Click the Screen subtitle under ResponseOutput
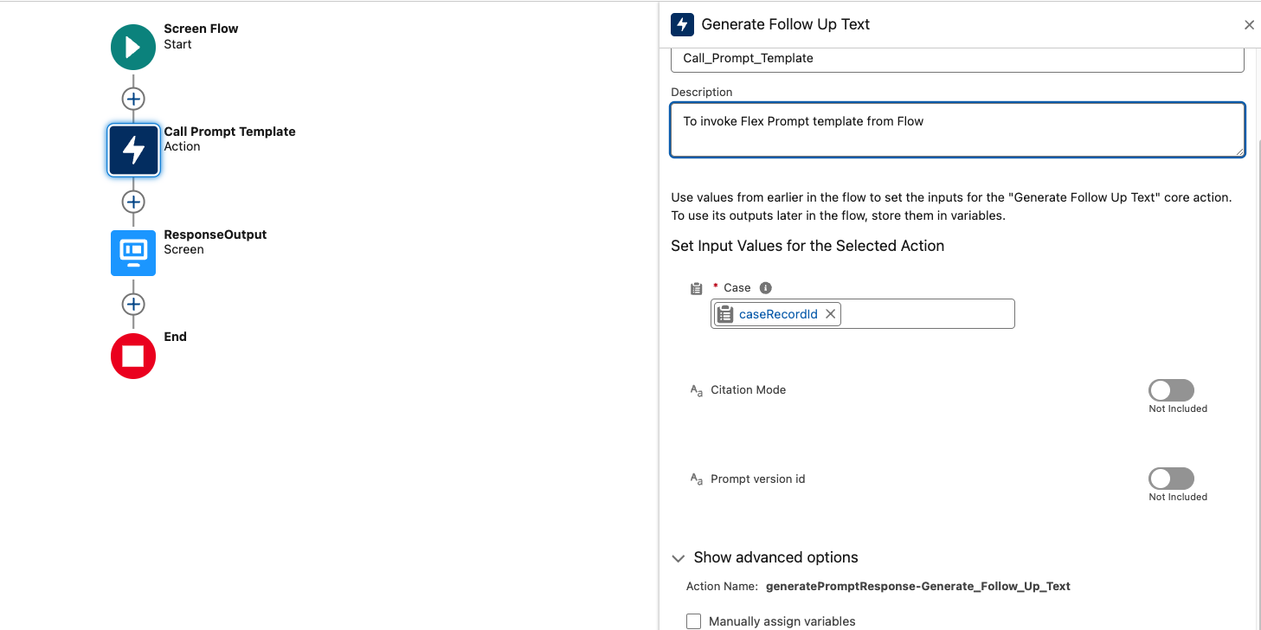This screenshot has height=630, width=1261. click(183, 249)
